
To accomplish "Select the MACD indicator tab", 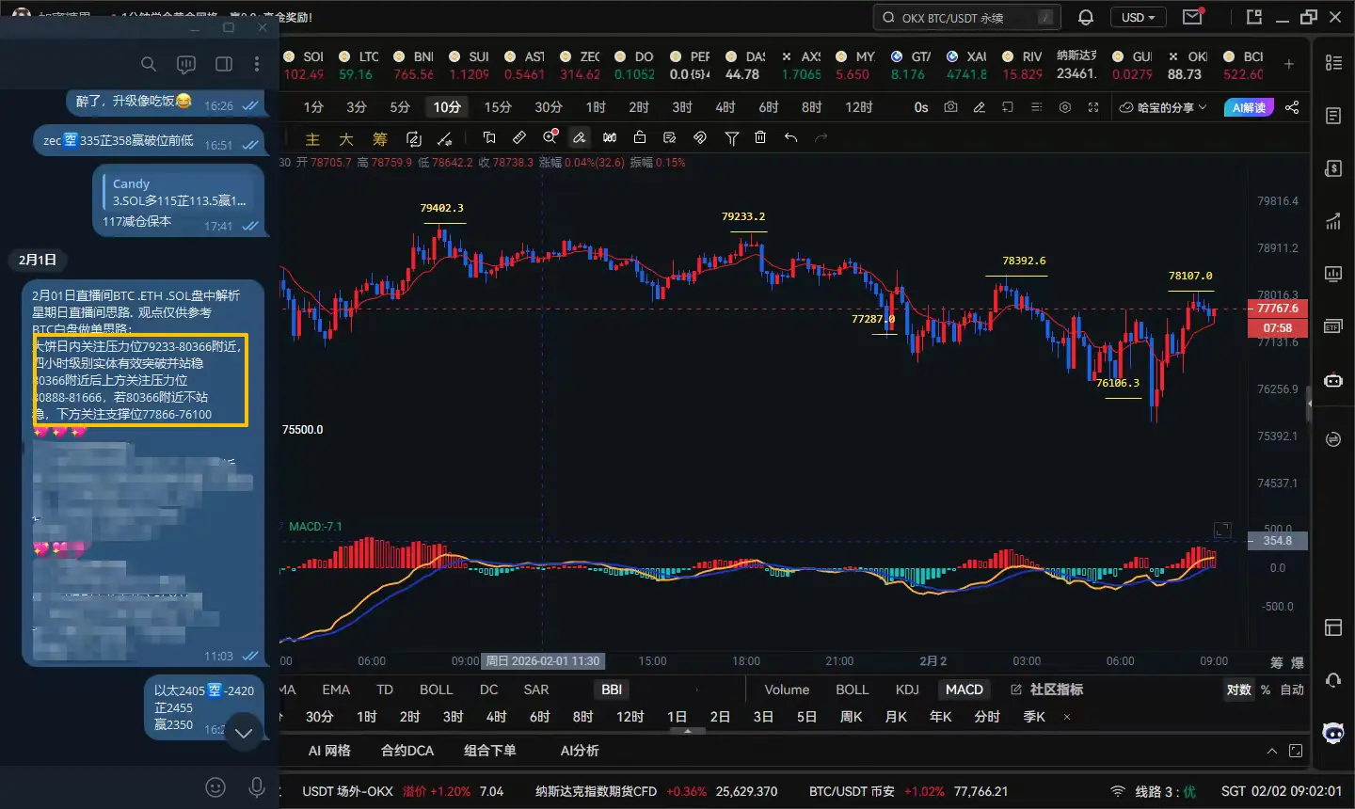I will coord(964,690).
